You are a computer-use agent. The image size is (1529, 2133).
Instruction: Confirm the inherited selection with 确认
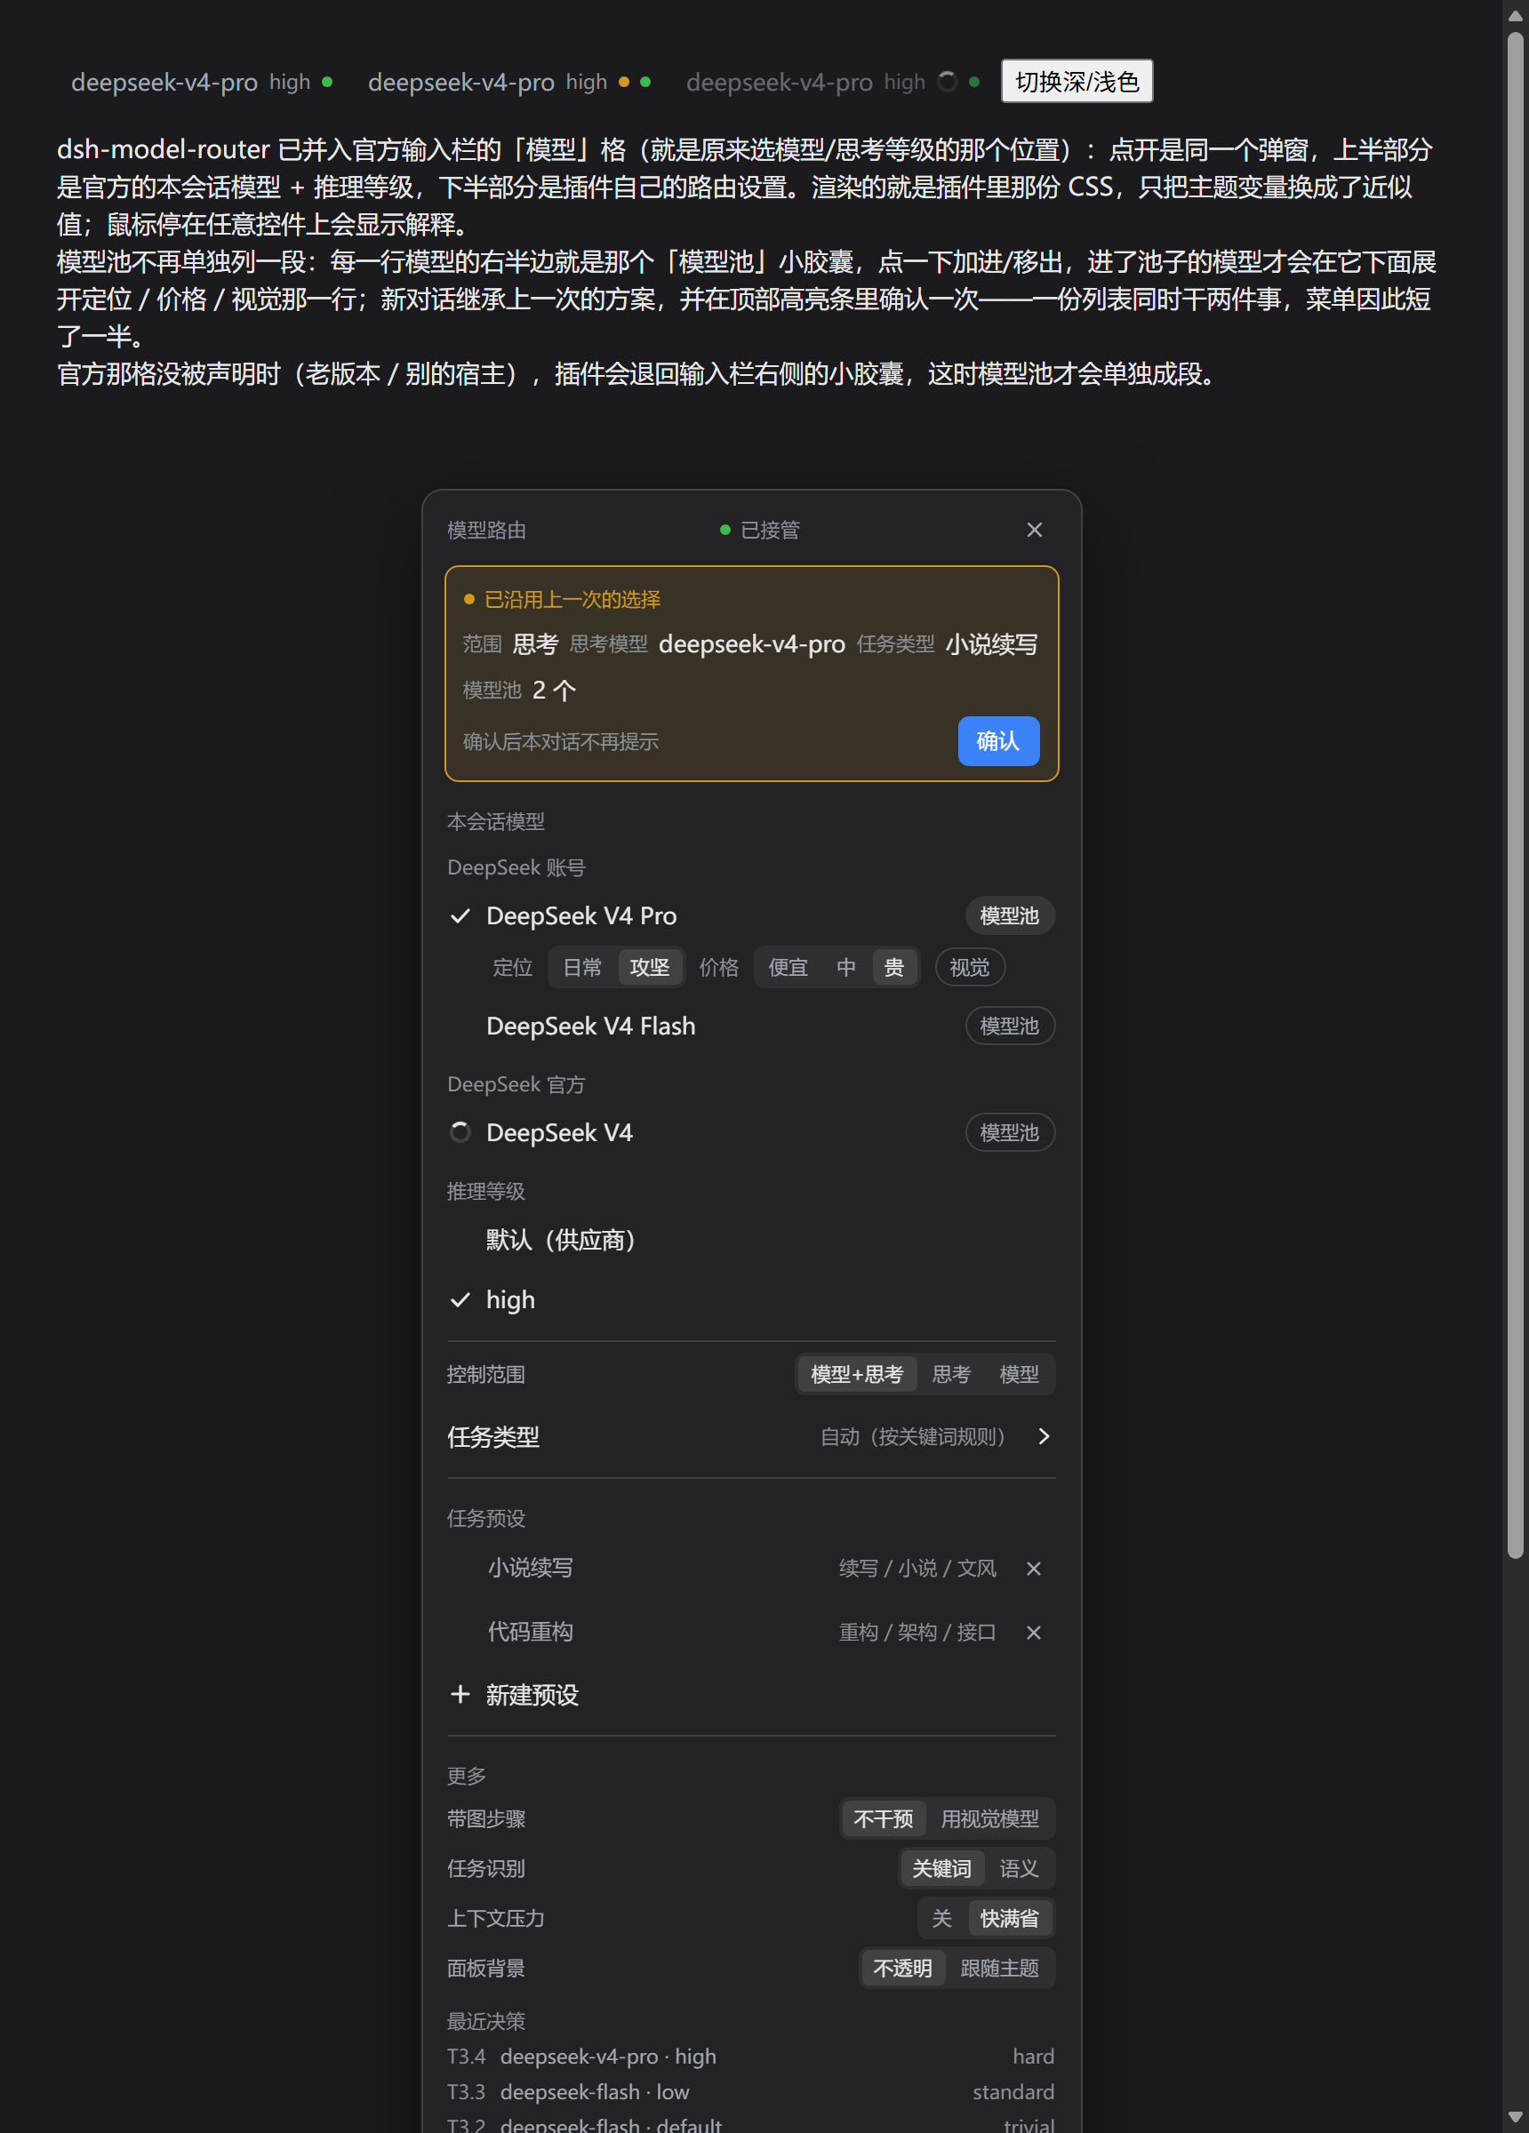(x=998, y=741)
